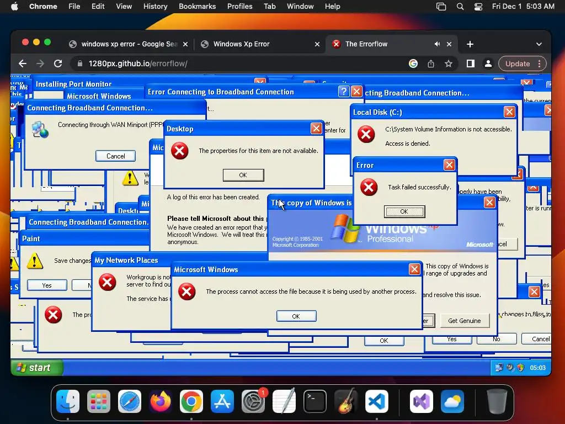Image resolution: width=565 pixels, height=424 pixels.
Task: Launch Safari from the dock
Action: tap(130, 401)
